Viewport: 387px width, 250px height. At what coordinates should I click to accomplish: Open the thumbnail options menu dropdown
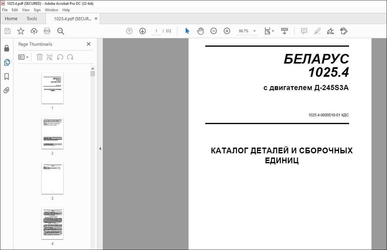click(x=23, y=57)
